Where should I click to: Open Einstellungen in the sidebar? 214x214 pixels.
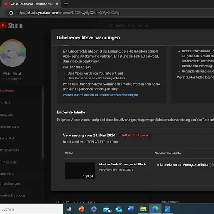tap(10, 183)
